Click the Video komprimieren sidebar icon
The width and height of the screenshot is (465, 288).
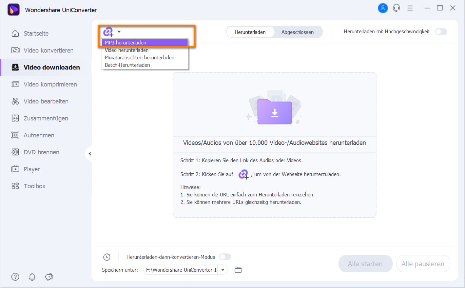[15, 84]
